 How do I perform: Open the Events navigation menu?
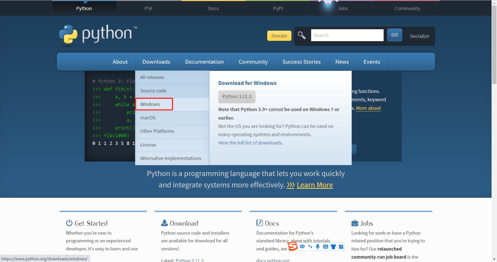[372, 62]
